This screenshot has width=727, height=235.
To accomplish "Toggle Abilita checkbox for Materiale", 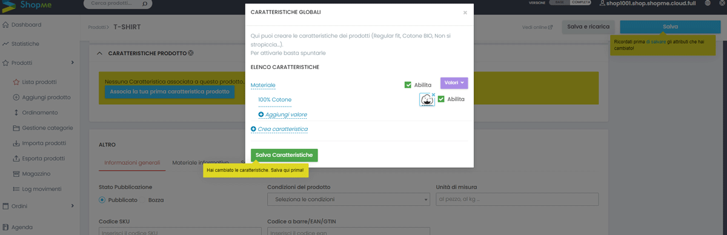I will click(408, 85).
